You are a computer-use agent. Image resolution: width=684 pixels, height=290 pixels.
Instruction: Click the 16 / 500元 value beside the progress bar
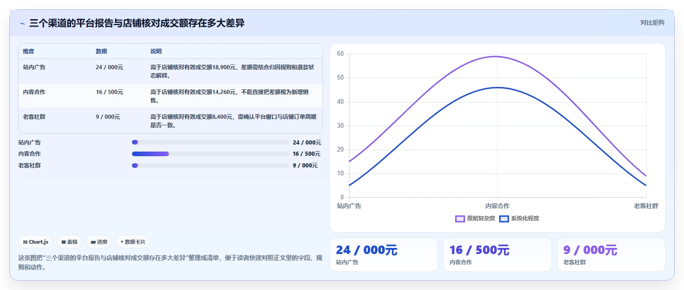307,154
